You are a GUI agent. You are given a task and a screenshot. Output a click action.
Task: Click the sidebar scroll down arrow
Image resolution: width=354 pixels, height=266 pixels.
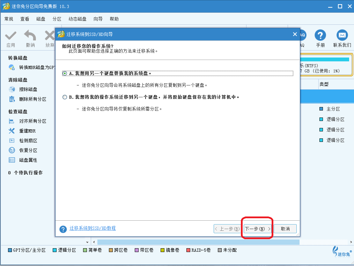[x=87, y=242]
